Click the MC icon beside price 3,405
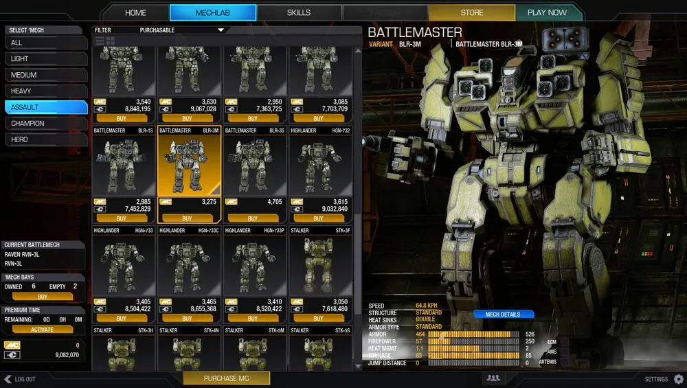The width and height of the screenshot is (687, 388). 100,301
